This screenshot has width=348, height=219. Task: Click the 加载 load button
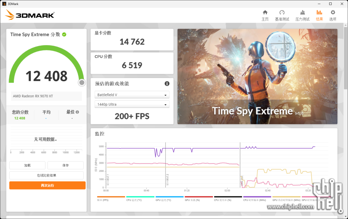[27, 165]
